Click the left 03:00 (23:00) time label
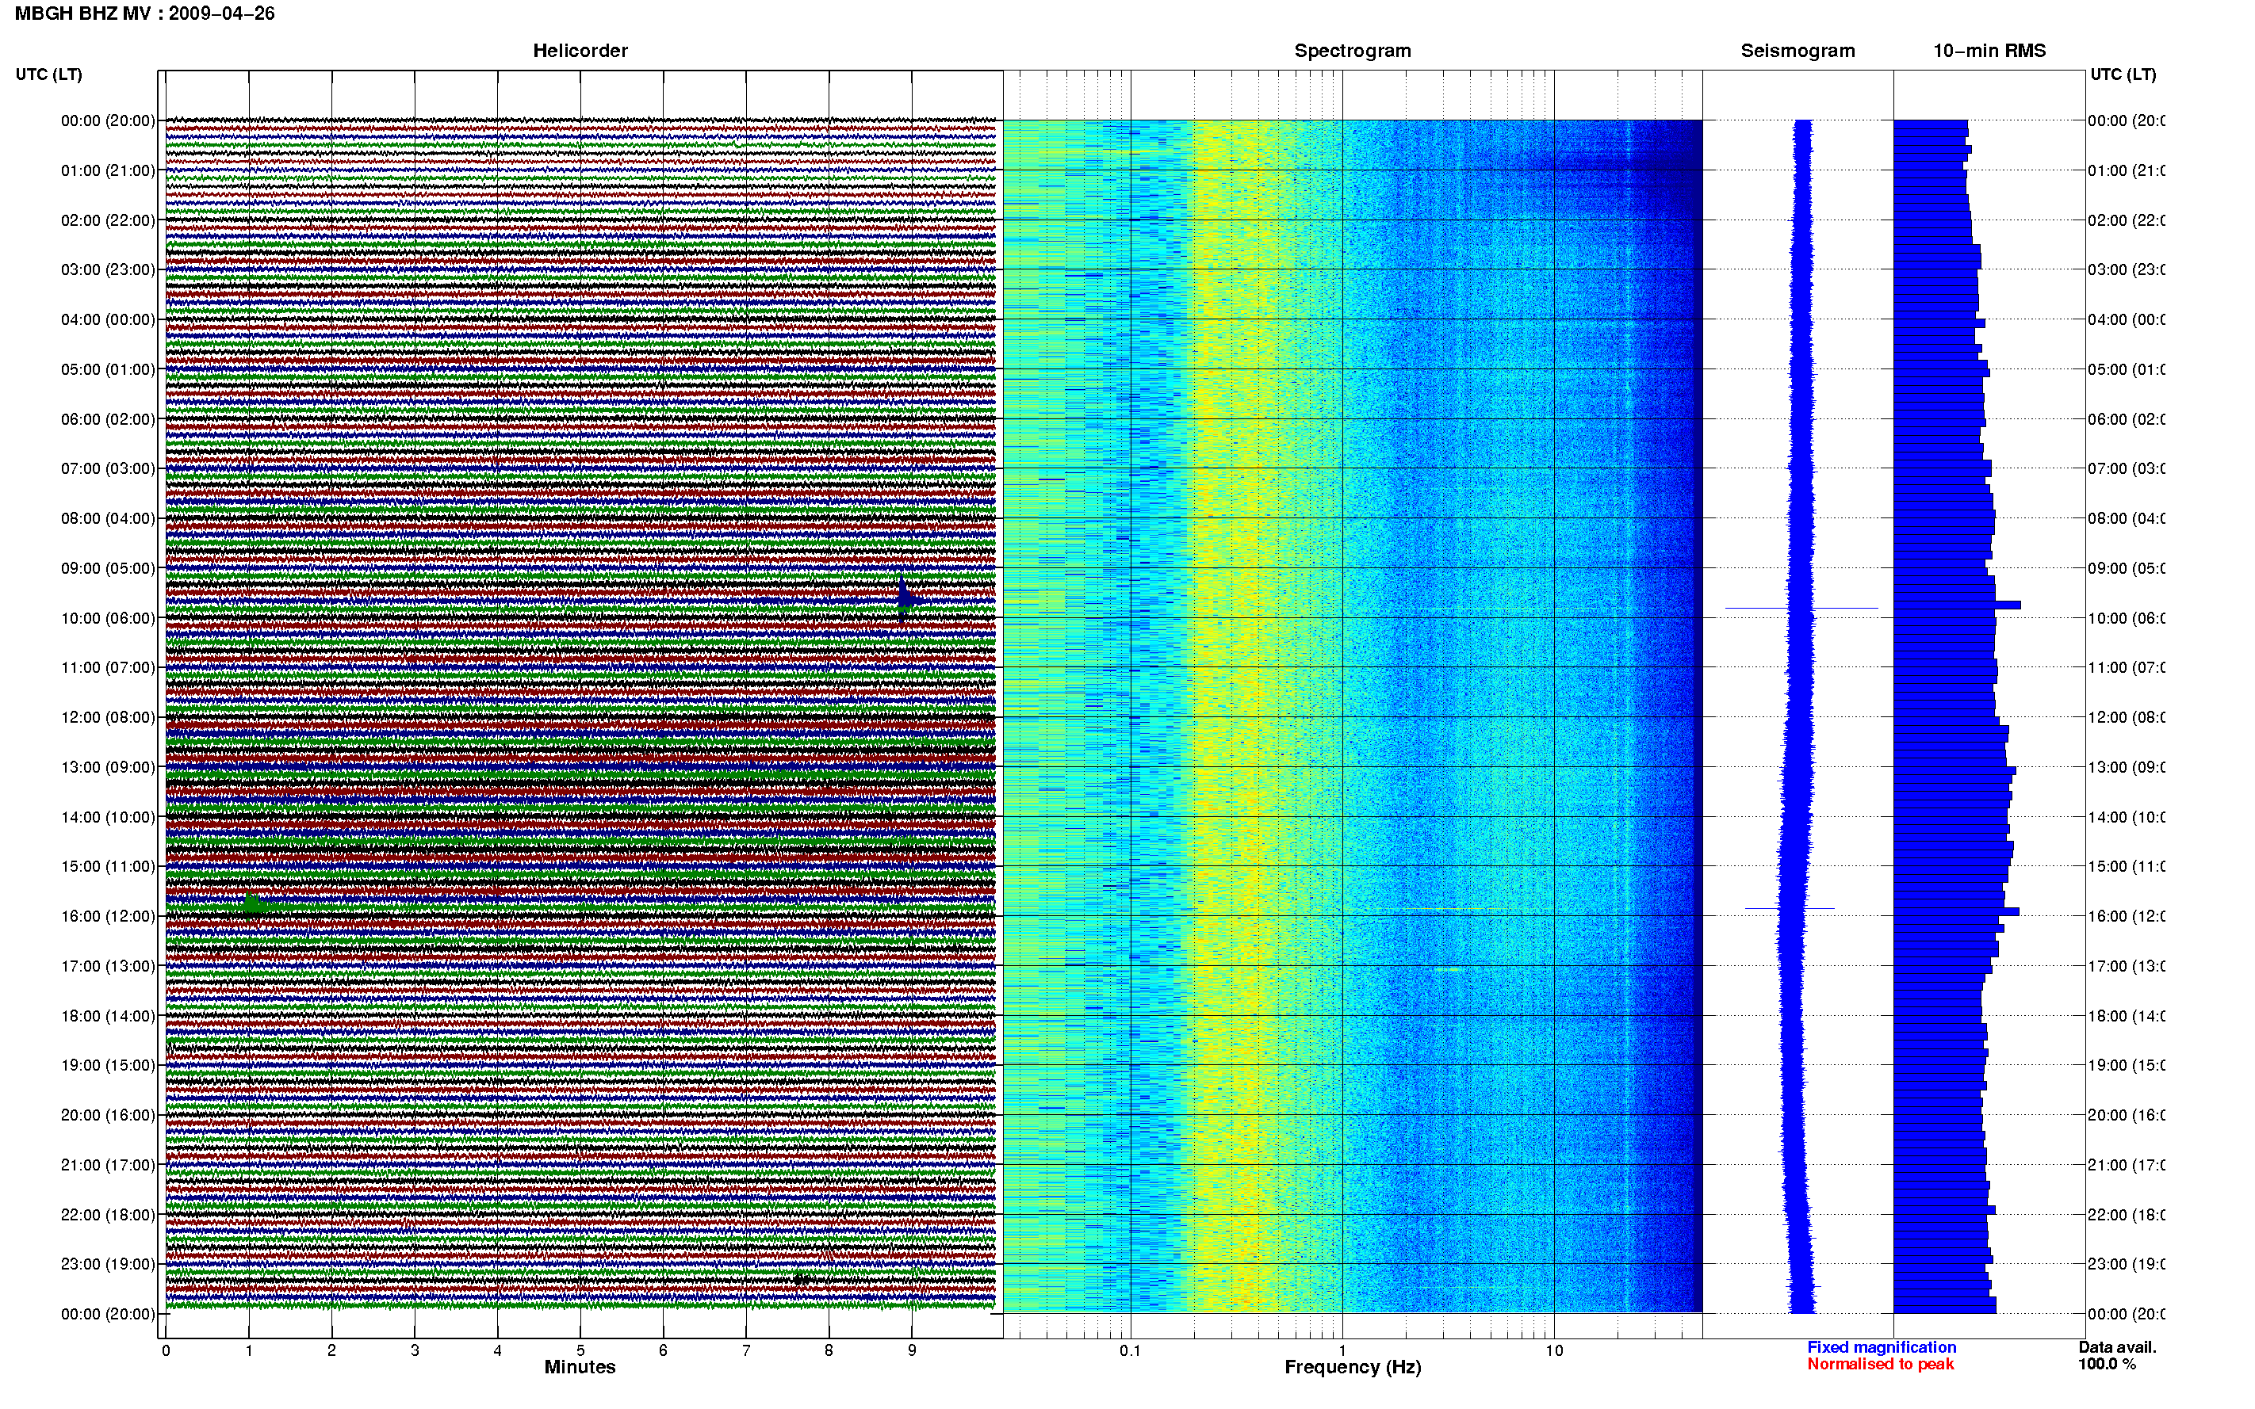 pos(108,269)
